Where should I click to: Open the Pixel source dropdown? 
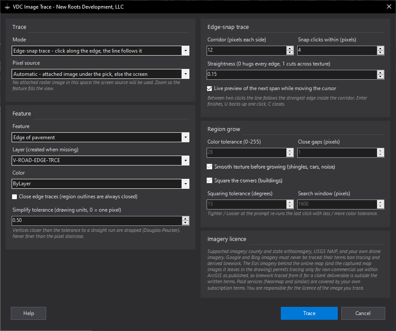(185, 74)
